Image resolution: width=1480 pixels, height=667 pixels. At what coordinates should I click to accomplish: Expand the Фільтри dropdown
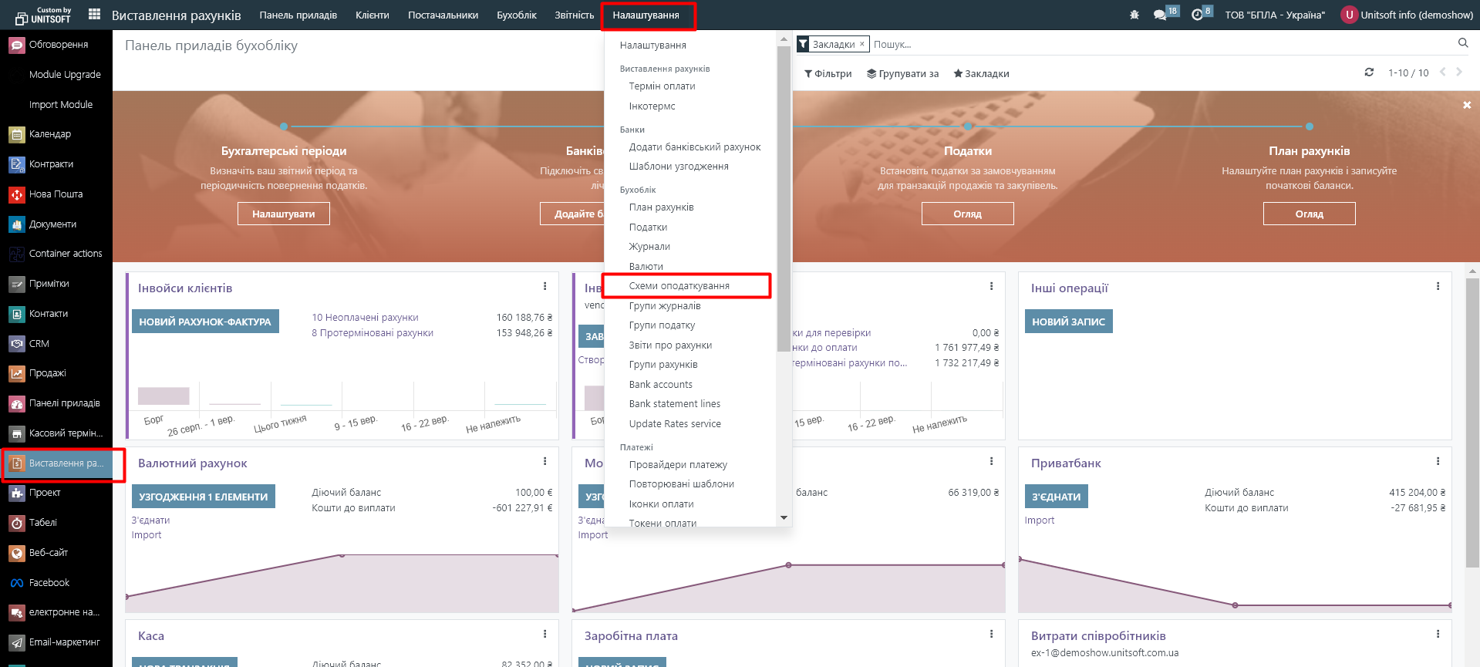click(828, 74)
